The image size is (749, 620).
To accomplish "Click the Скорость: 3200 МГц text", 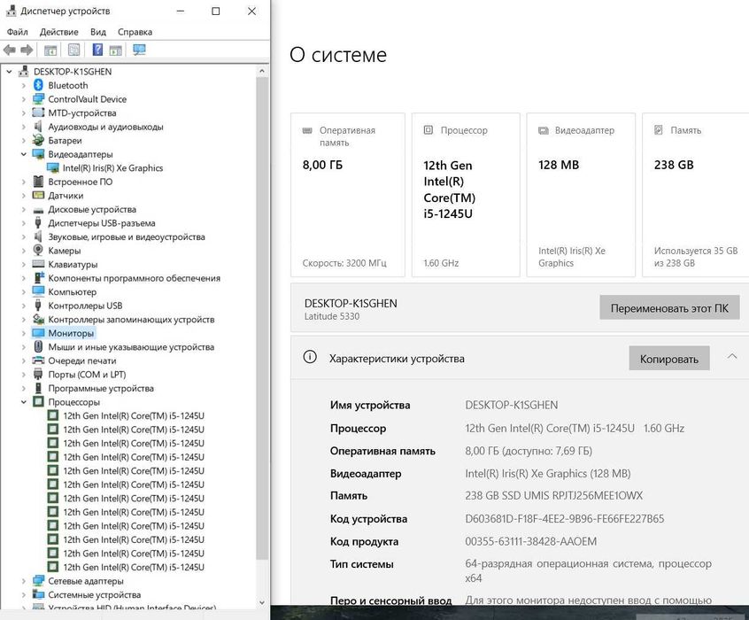I will coord(344,263).
